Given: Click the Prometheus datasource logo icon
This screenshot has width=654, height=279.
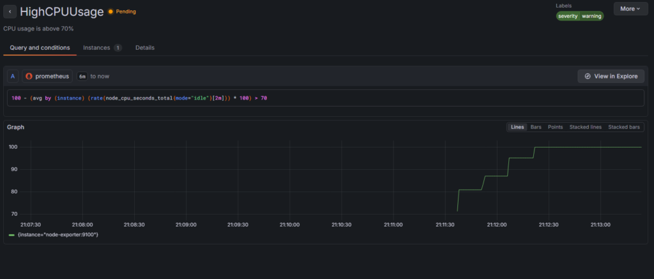Looking at the screenshot, I should click(28, 76).
